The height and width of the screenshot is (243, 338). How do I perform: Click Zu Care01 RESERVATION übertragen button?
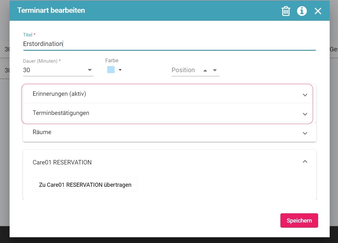pyautogui.click(x=85, y=185)
